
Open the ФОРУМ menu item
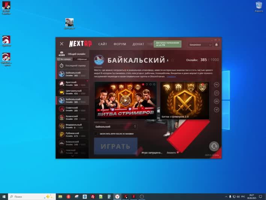120,44
